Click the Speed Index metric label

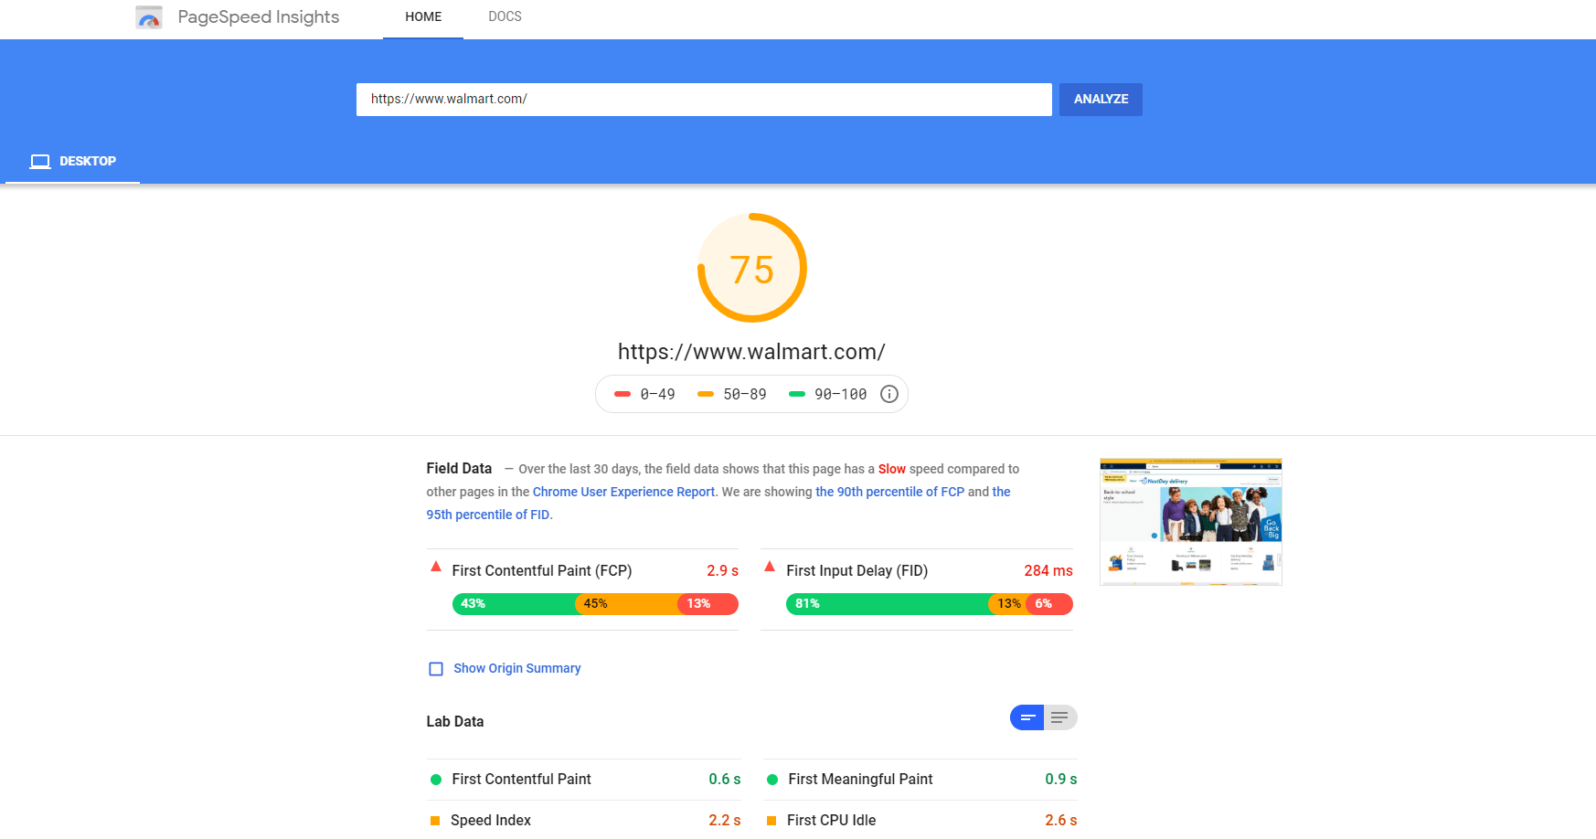point(491,821)
